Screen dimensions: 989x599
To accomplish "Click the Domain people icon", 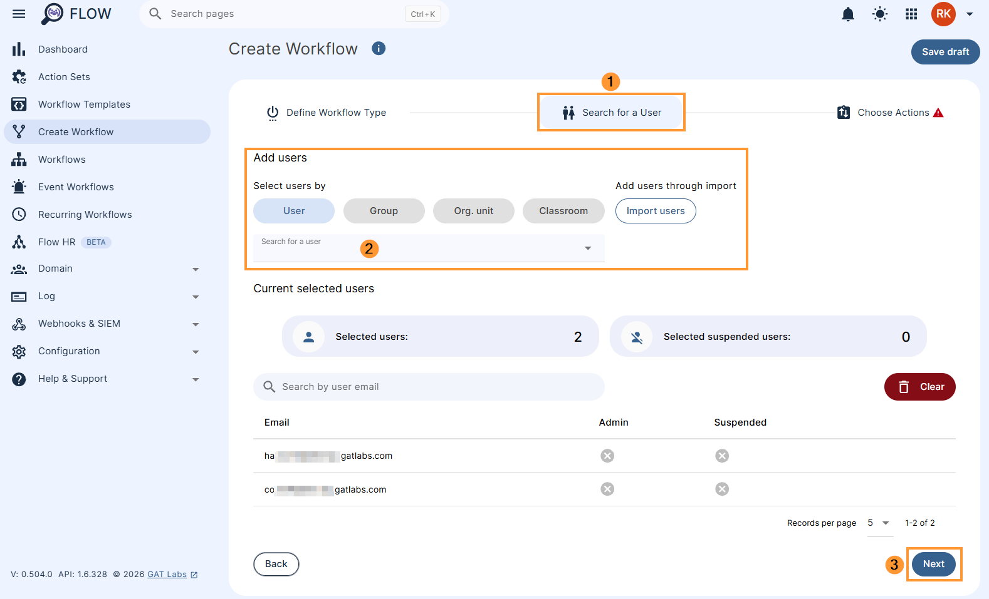I will [x=19, y=269].
